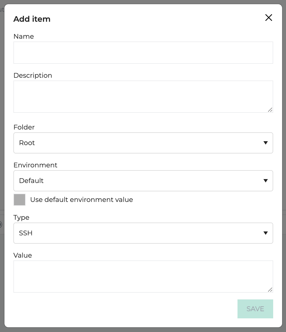Toggle Use default environment value checkbox
The height and width of the screenshot is (332, 286).
pyautogui.click(x=20, y=200)
